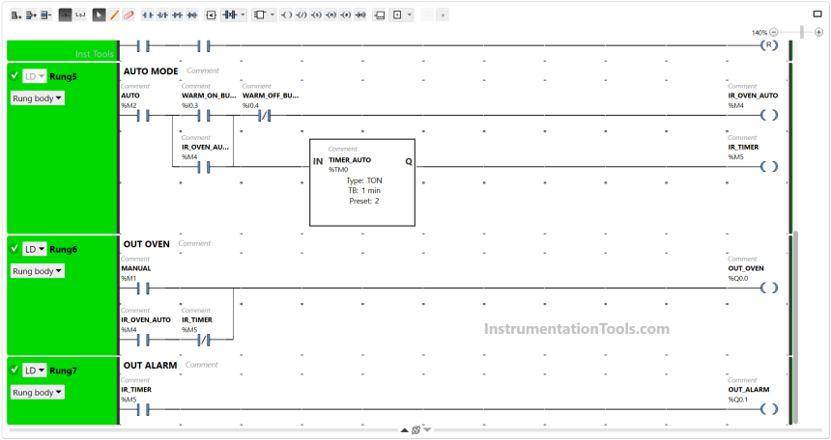Switch to instruction list view icon
This screenshot has width=831, height=440.
click(x=80, y=15)
